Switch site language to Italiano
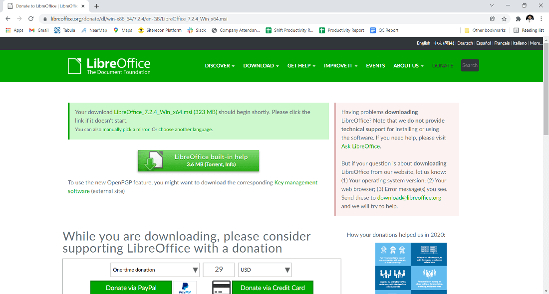This screenshot has width=549, height=294. pos(520,43)
